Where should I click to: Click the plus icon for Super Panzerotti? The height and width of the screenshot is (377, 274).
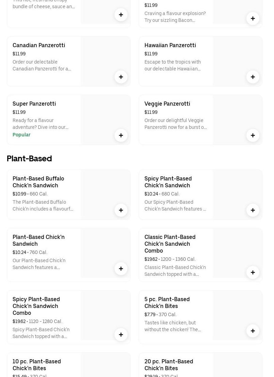121,135
